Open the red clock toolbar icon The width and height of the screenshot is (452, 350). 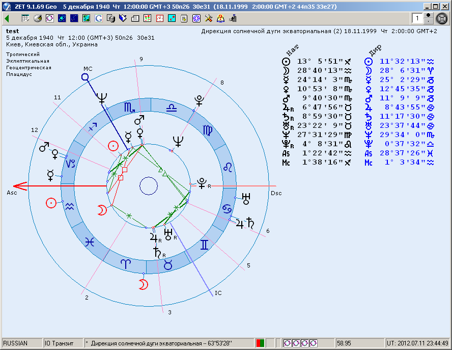click(x=160, y=18)
